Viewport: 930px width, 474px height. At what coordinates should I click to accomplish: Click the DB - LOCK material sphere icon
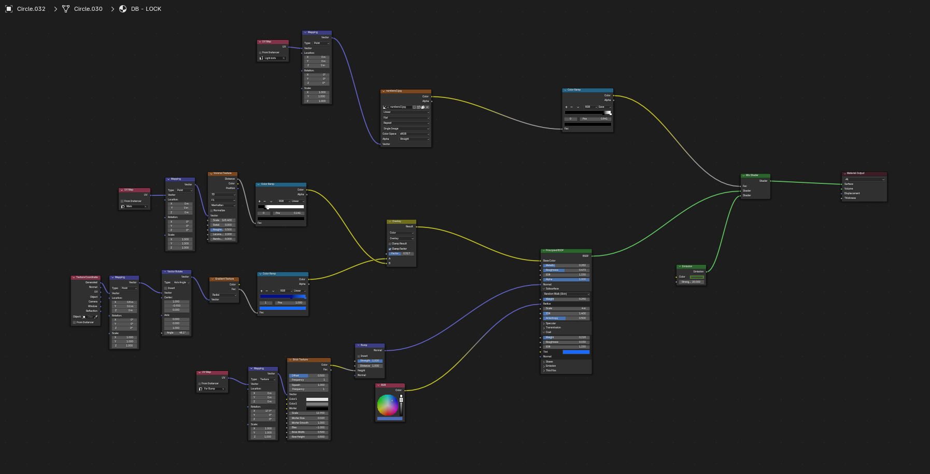pos(123,9)
